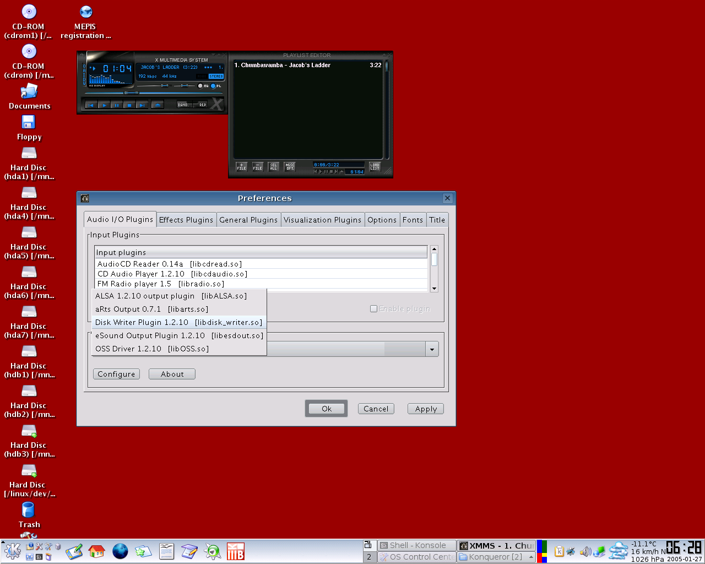Click the About button
The width and height of the screenshot is (705, 564).
pyautogui.click(x=172, y=374)
